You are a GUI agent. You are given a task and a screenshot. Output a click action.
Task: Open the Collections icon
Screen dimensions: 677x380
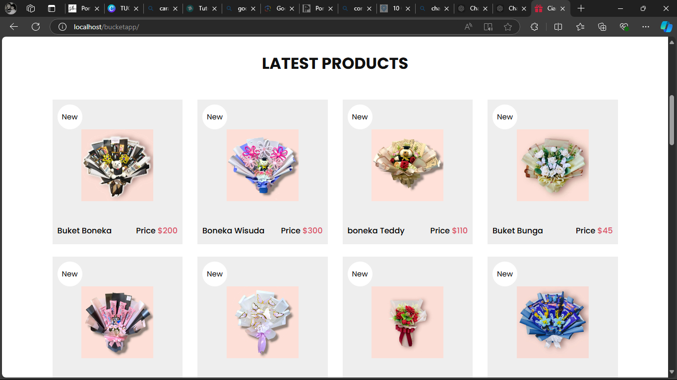[x=602, y=27]
